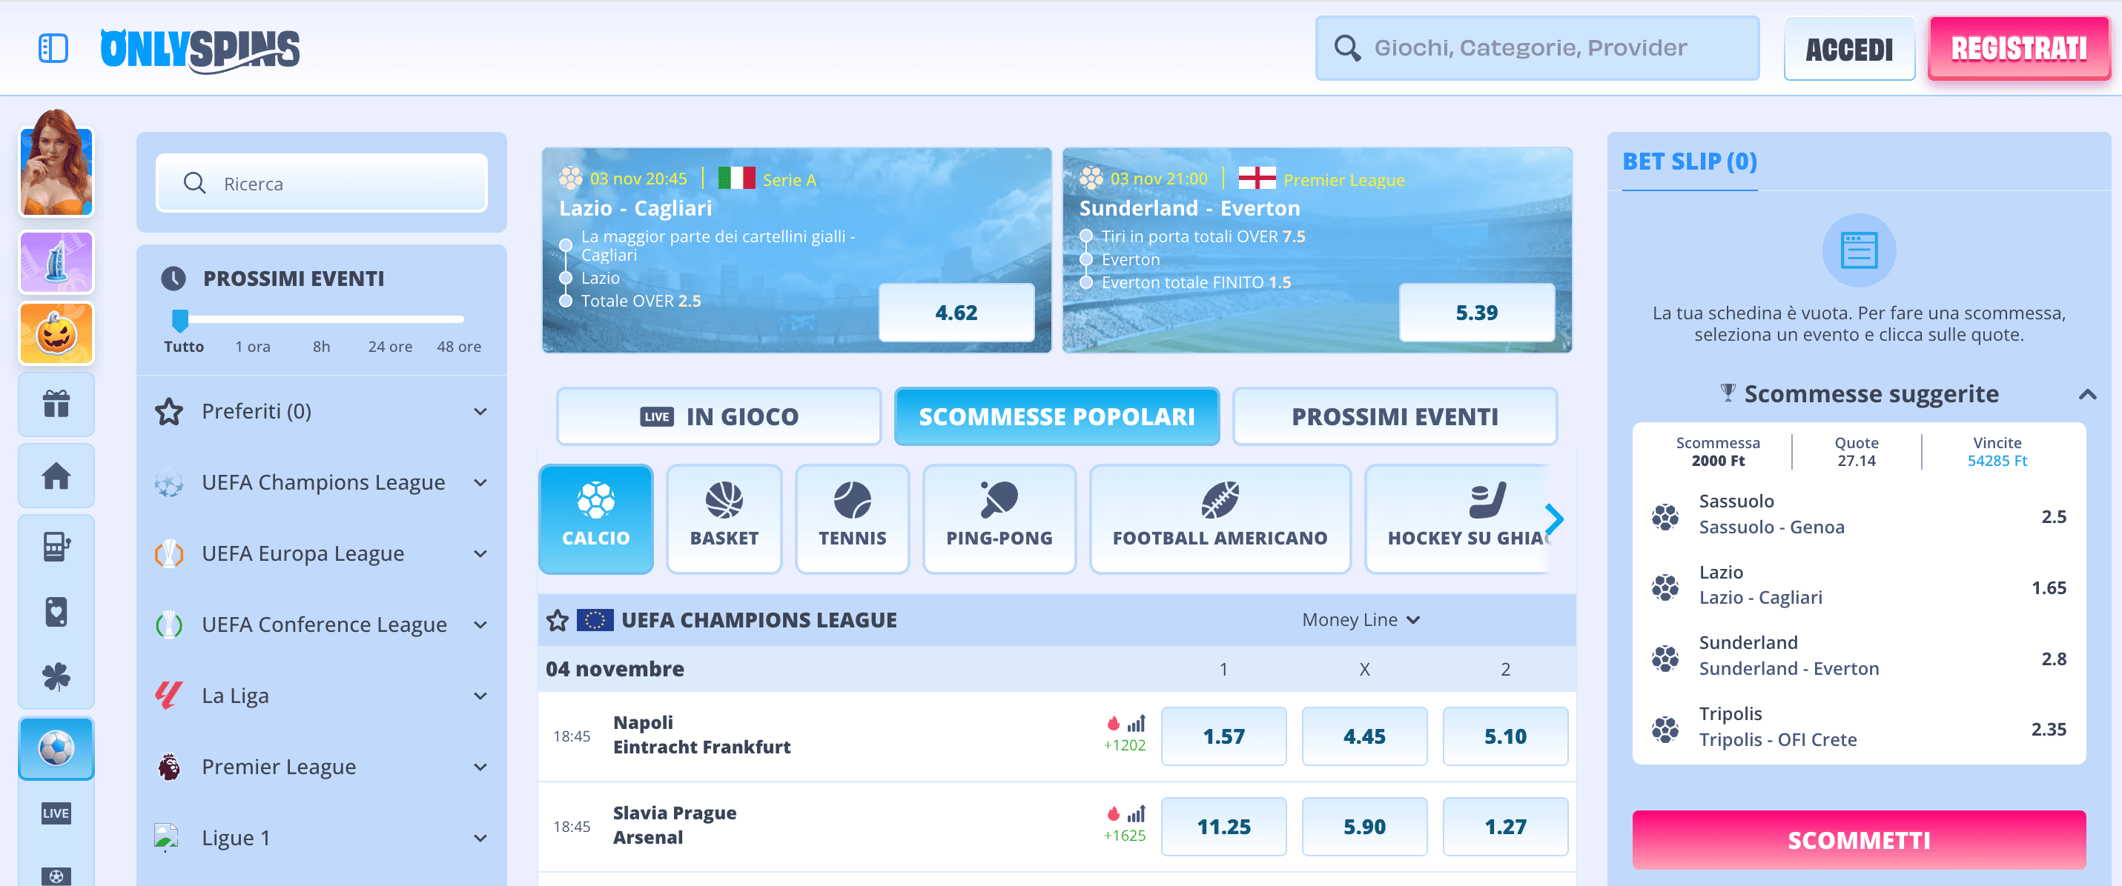
Task: Select the LIVE icon in the left sidebar
Action: tap(55, 813)
